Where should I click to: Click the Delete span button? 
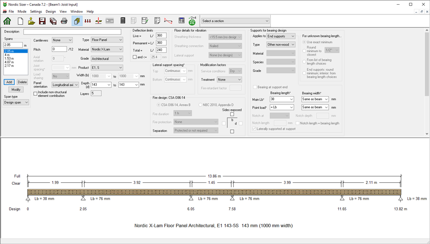(x=22, y=82)
